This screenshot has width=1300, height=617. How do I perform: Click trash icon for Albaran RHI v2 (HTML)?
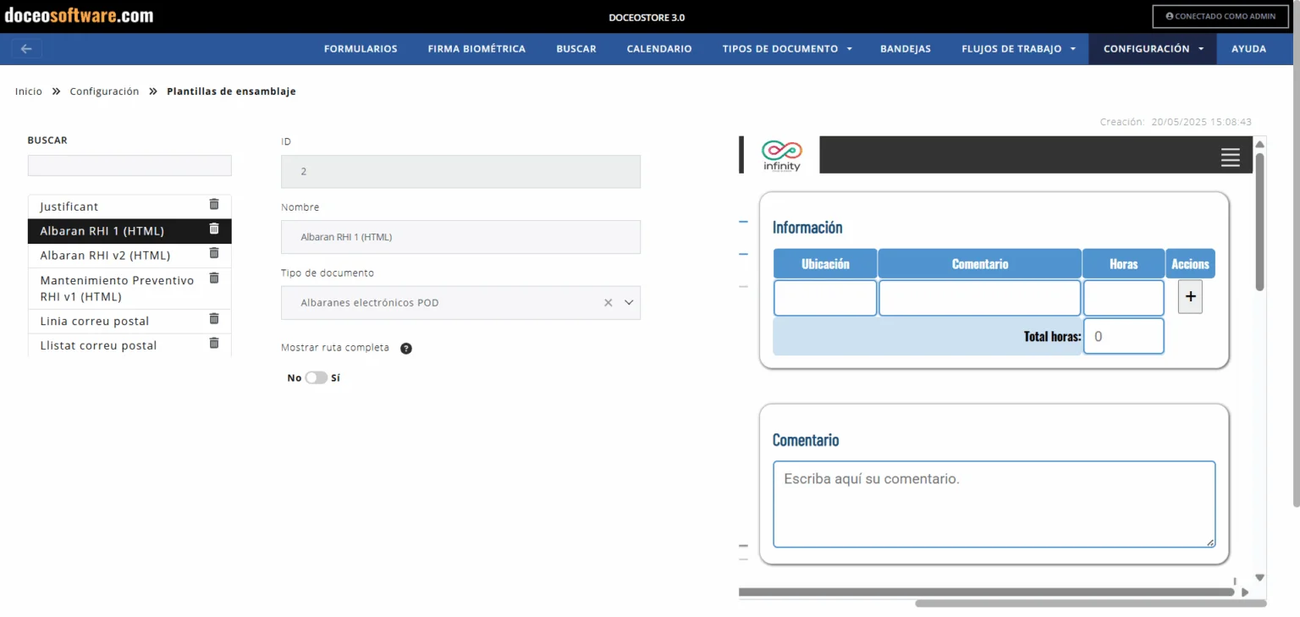pyautogui.click(x=214, y=253)
